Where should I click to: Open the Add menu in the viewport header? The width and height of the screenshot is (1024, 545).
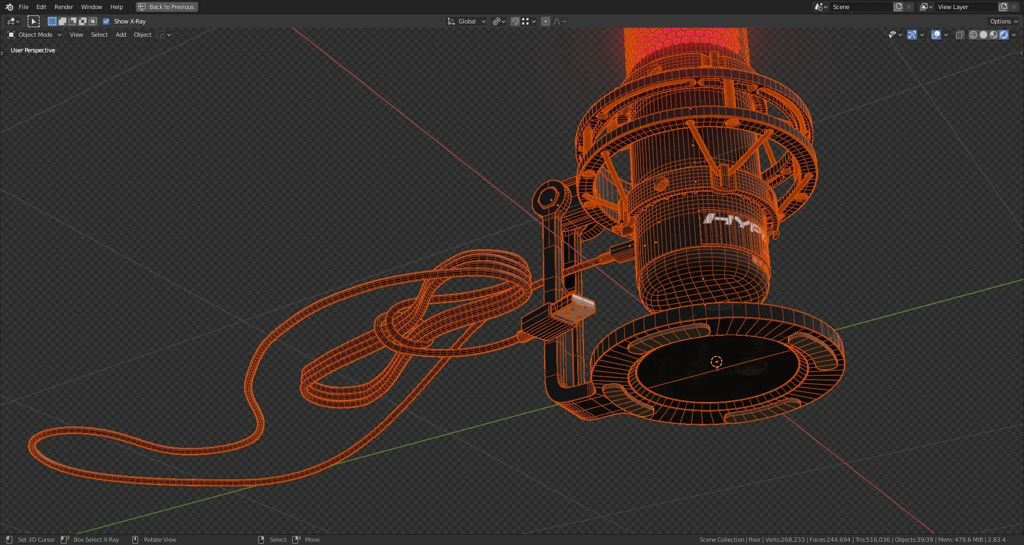[121, 35]
